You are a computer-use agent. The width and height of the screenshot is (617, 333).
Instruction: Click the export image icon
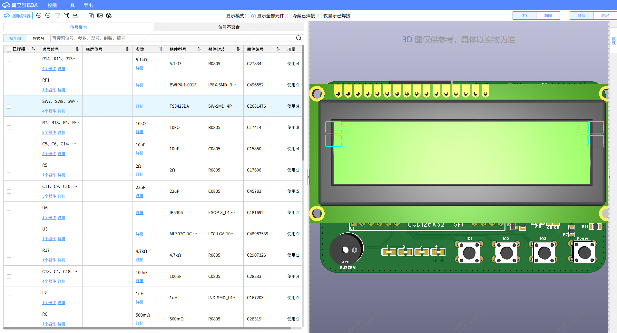tap(100, 15)
